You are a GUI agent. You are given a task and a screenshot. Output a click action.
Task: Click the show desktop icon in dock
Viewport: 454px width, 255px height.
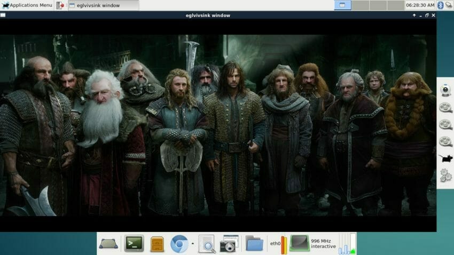[x=108, y=244]
